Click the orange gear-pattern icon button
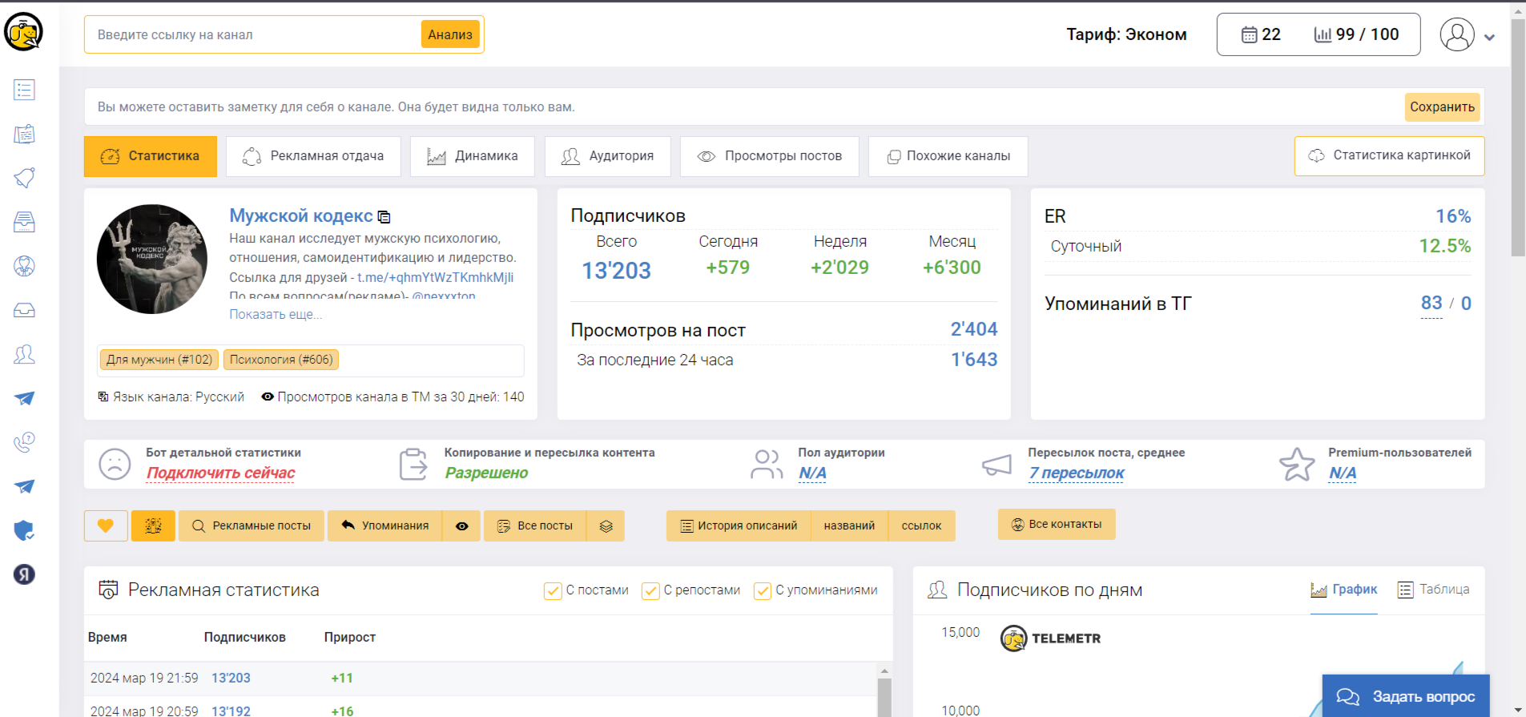 point(153,526)
